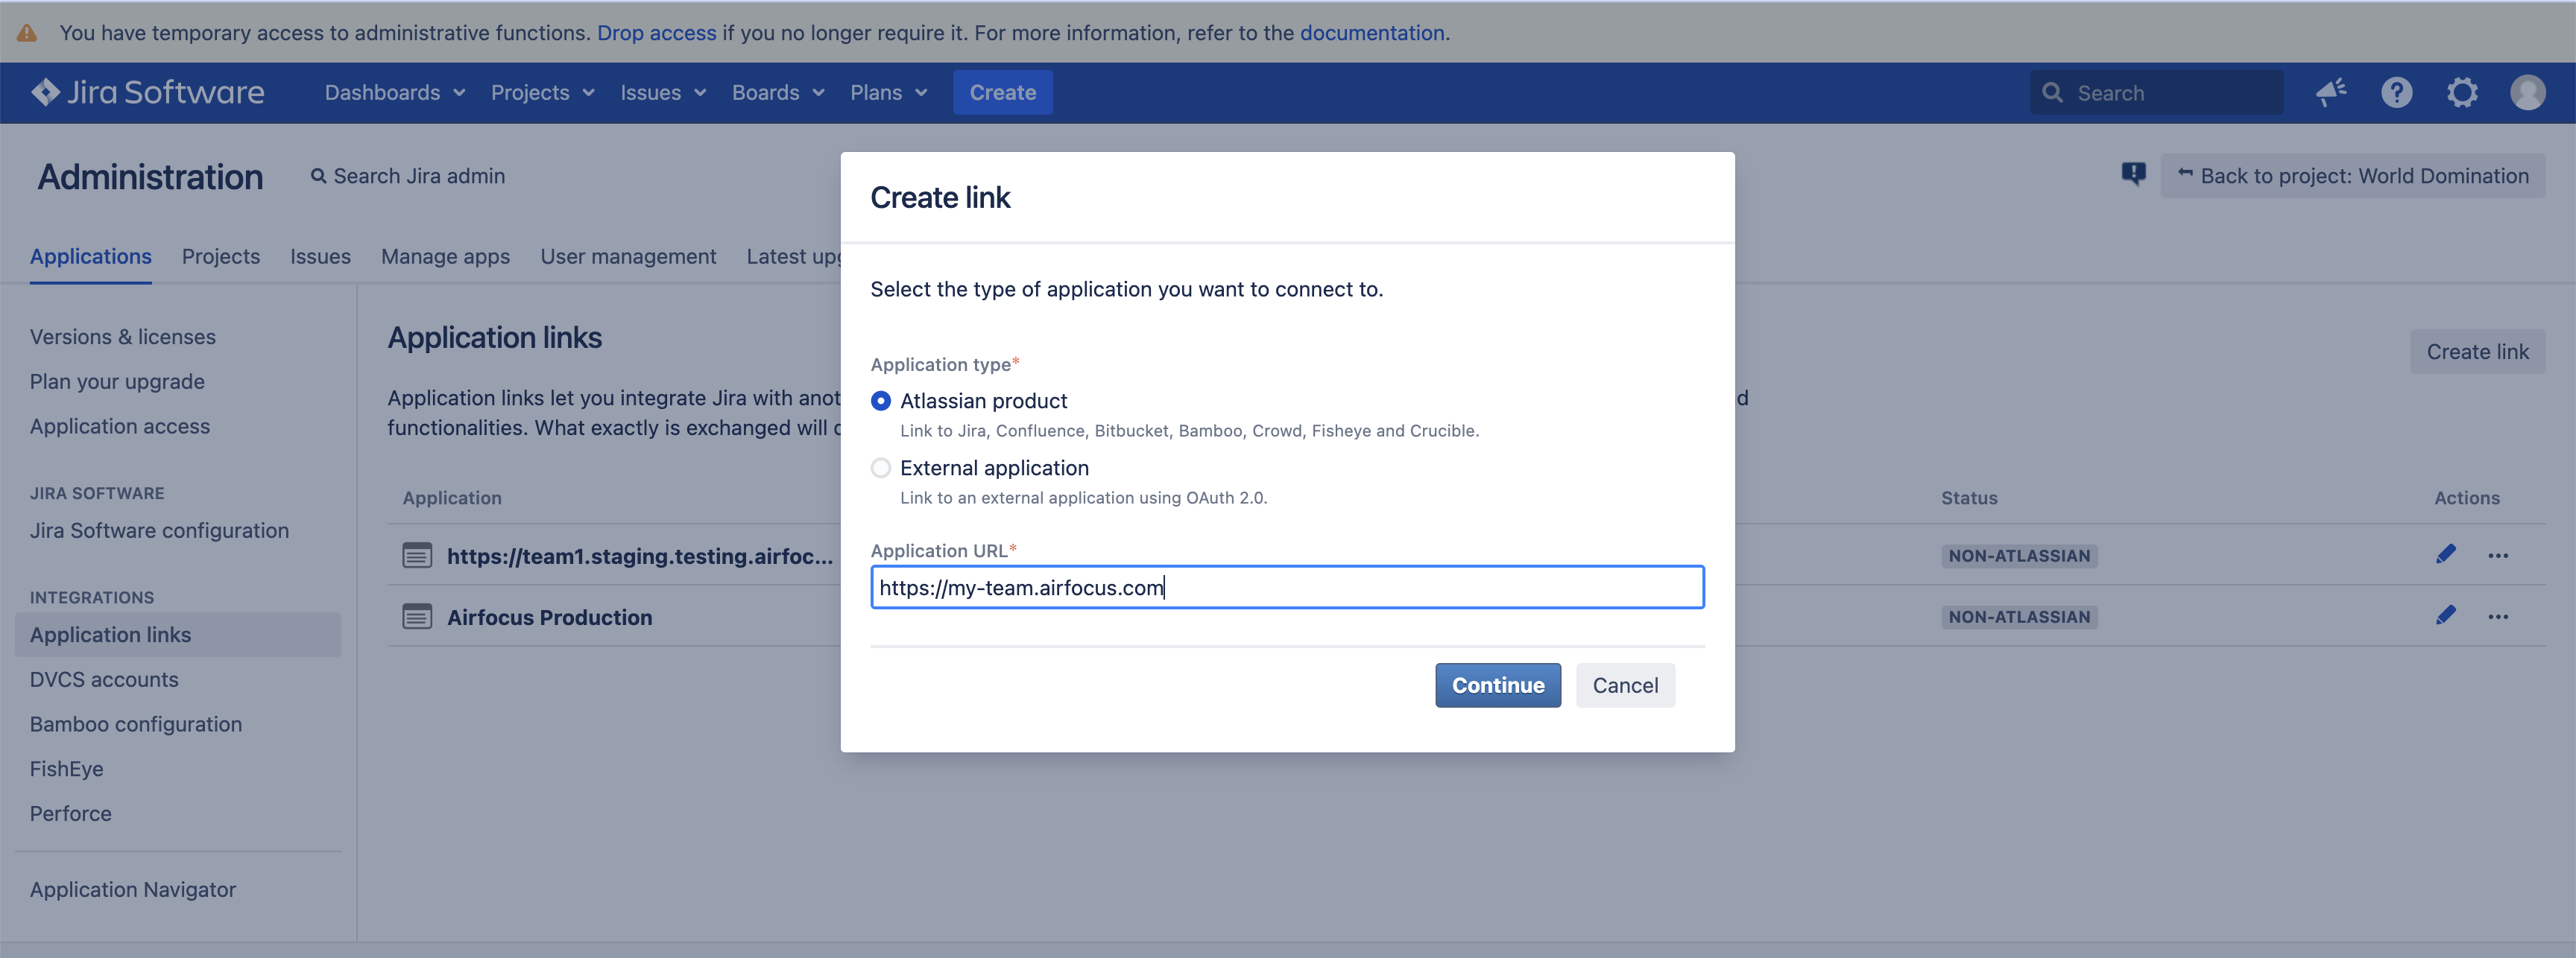Screen dimensions: 2576x958
Task: Focus the Application URL input field
Action: [x=1287, y=587]
